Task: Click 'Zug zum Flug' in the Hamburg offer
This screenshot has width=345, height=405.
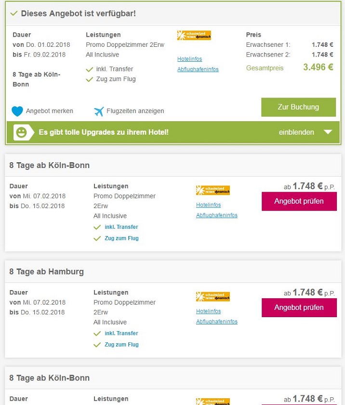Action: point(122,345)
